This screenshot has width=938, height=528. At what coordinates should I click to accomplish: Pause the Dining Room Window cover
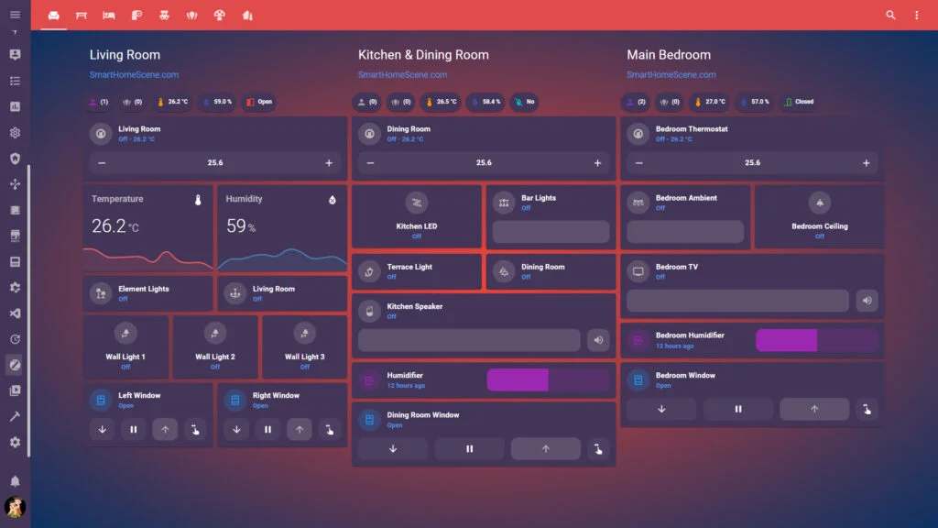(x=469, y=448)
